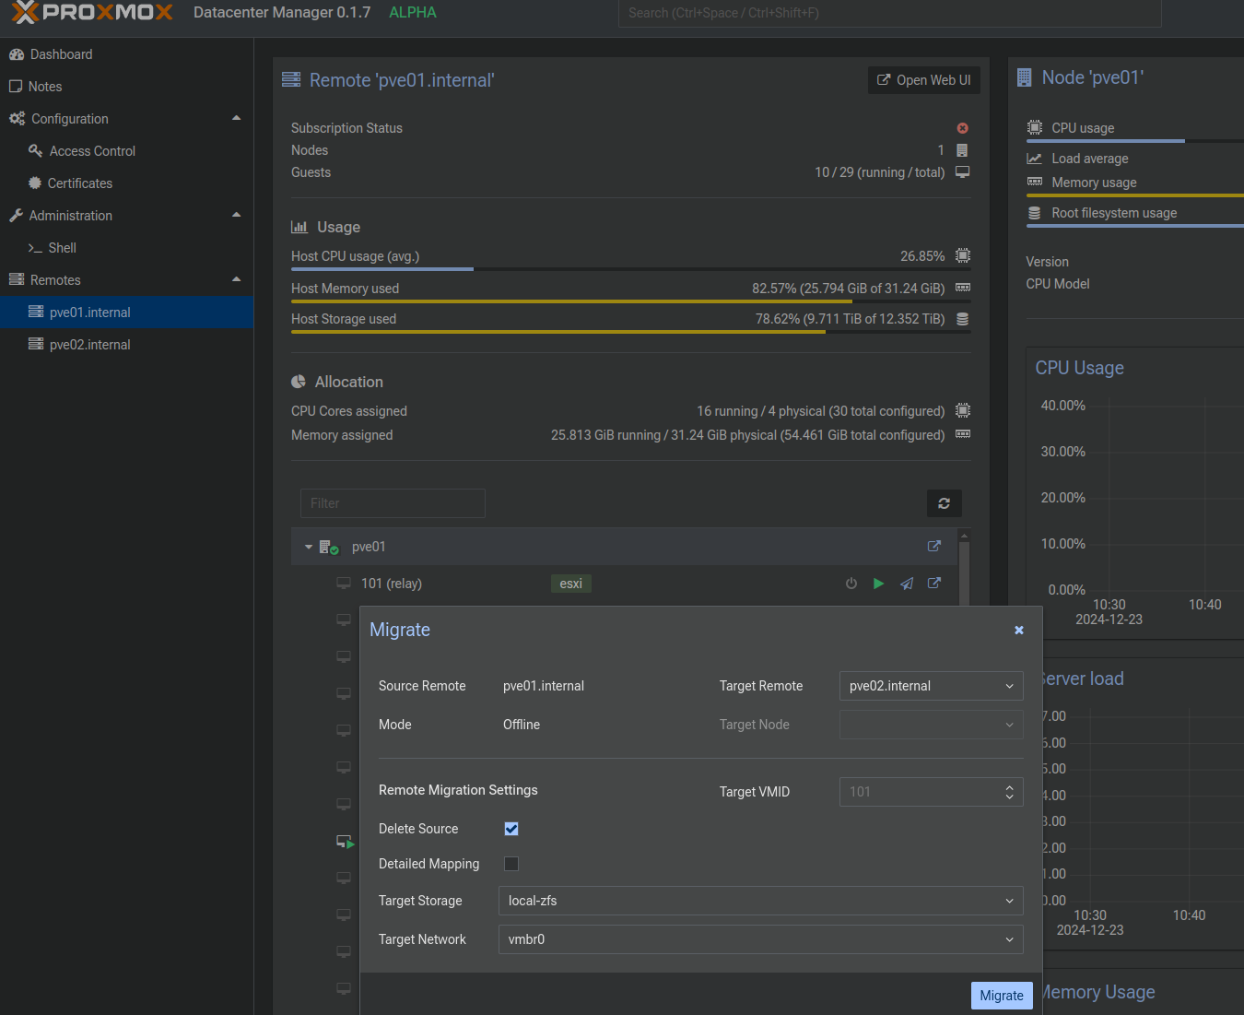
Task: Click the CPU Usage chart title
Action: pos(1080,368)
